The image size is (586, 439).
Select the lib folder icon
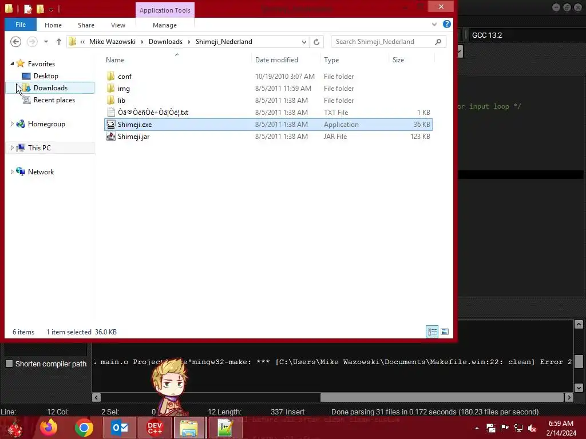coord(110,101)
